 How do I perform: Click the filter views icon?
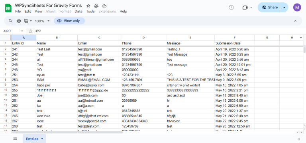(26, 21)
